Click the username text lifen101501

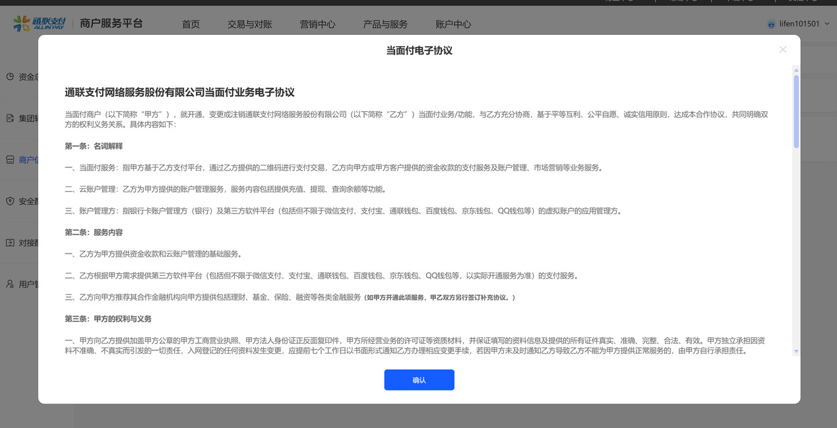799,24
